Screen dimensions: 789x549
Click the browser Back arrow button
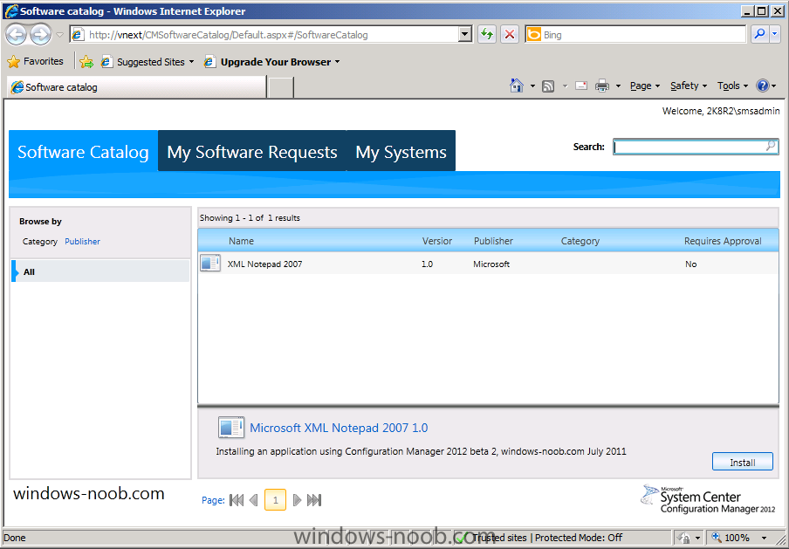point(17,34)
